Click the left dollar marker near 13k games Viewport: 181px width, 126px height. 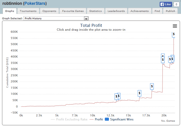pyautogui.click(x=116, y=97)
